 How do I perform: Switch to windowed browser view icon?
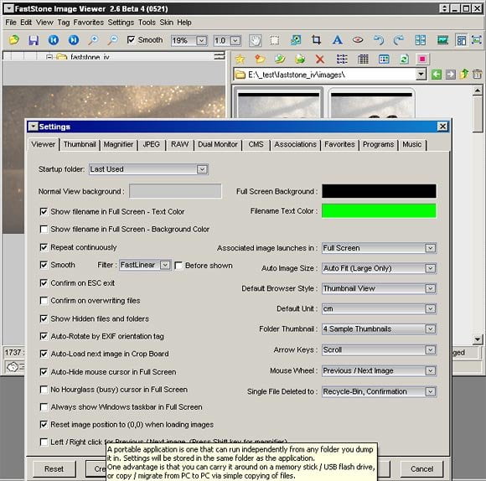coord(461,40)
